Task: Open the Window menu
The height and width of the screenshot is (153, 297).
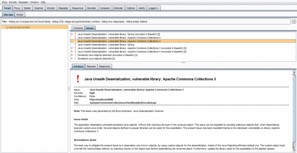Action: tap(35, 2)
